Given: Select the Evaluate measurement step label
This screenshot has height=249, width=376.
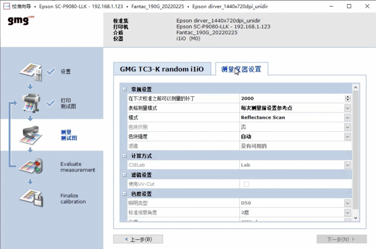Looking at the screenshot, I should click(78, 167).
